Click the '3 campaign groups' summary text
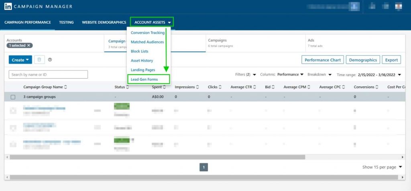 (x=39, y=97)
